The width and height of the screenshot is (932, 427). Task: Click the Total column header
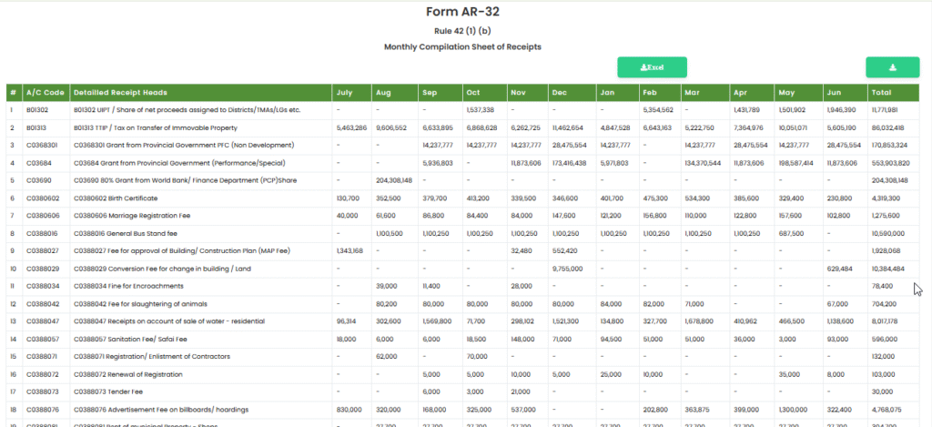point(880,93)
